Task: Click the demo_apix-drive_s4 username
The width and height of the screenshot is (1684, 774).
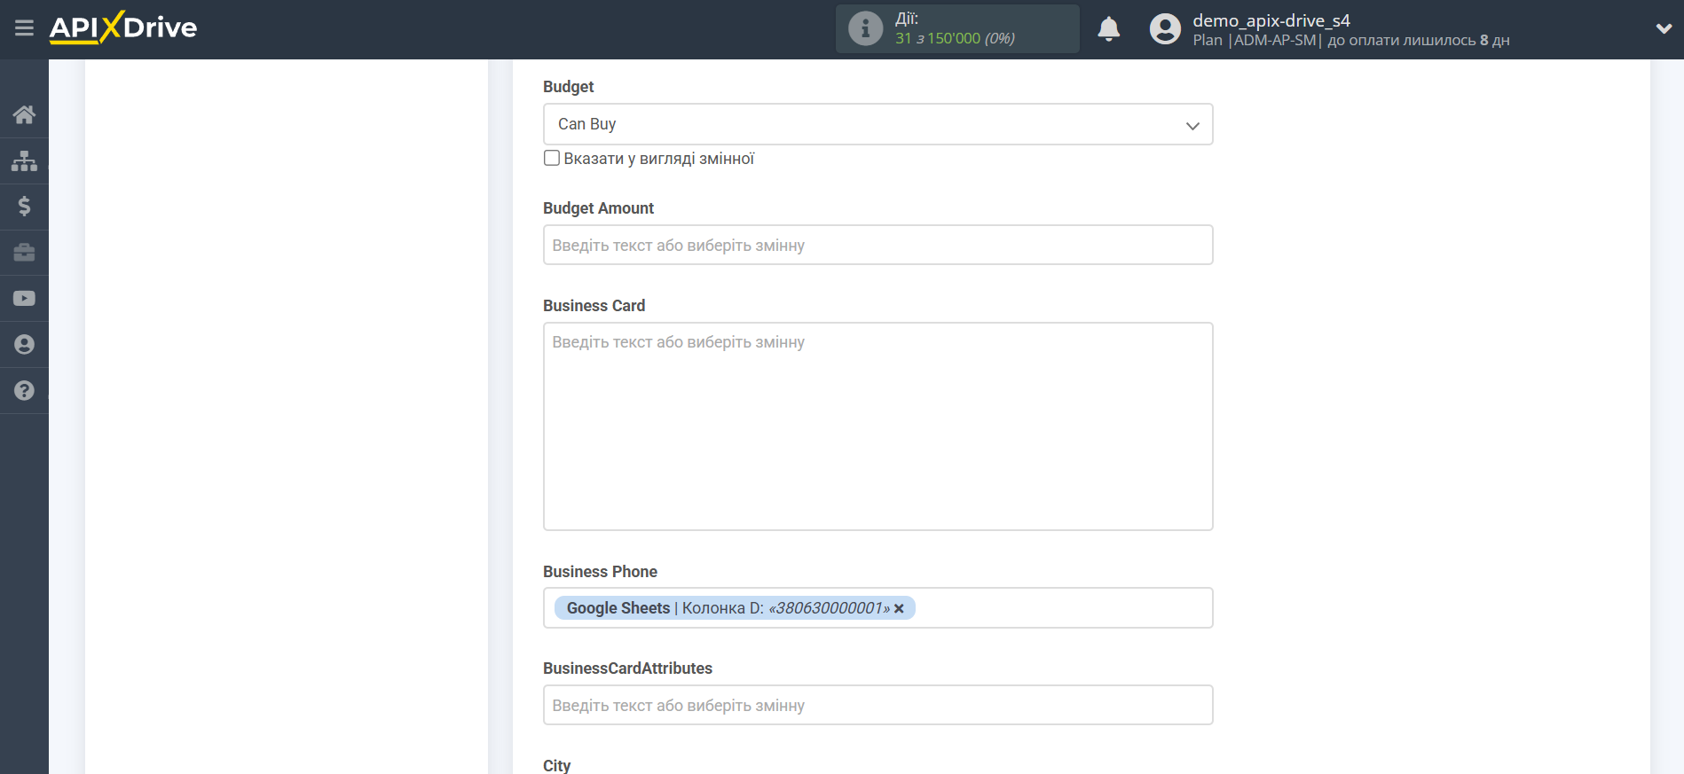Action: 1271,20
